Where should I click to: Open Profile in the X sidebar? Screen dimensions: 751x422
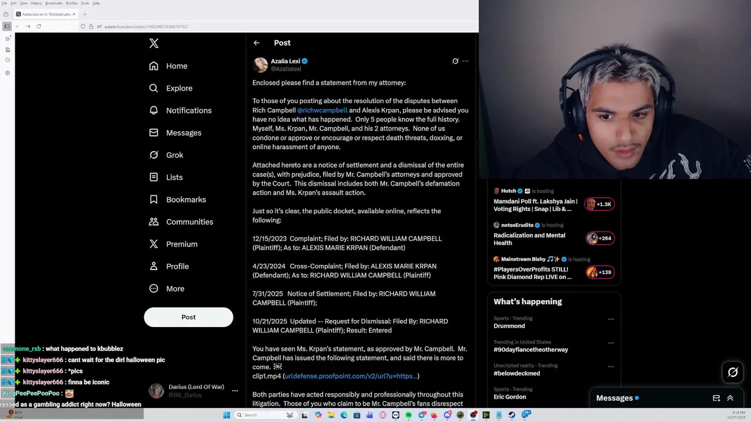pyautogui.click(x=169, y=267)
